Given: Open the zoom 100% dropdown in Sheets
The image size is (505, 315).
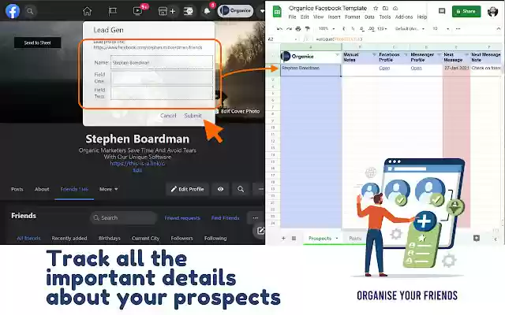Looking at the screenshot, I should click(x=326, y=28).
